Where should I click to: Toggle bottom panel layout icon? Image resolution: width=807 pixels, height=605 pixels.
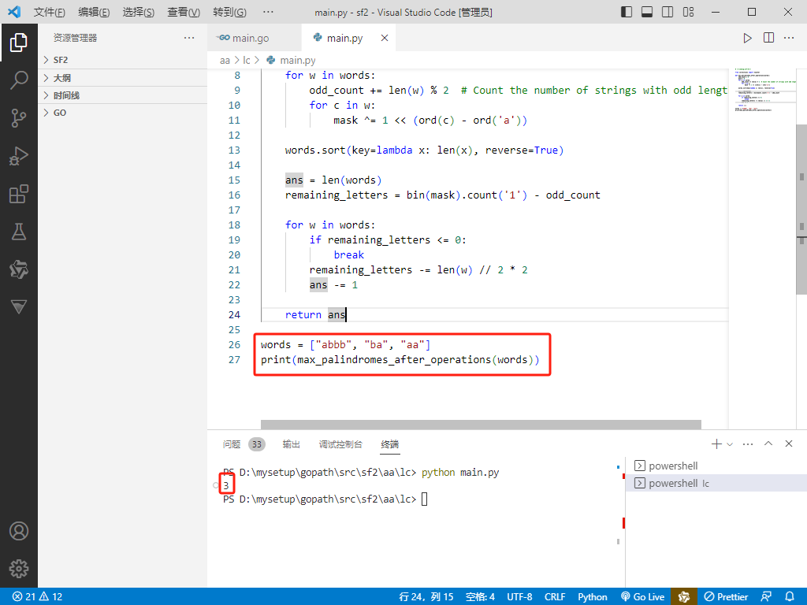[647, 12]
